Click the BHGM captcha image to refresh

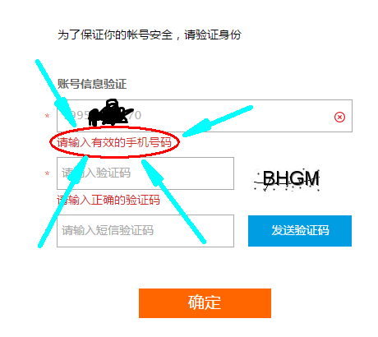(x=287, y=179)
